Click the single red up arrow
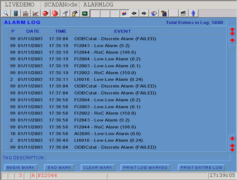238x180 pixels. point(232,40)
